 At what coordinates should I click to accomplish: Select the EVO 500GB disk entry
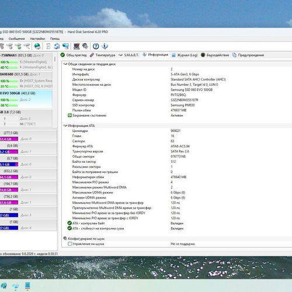click(x=26, y=99)
